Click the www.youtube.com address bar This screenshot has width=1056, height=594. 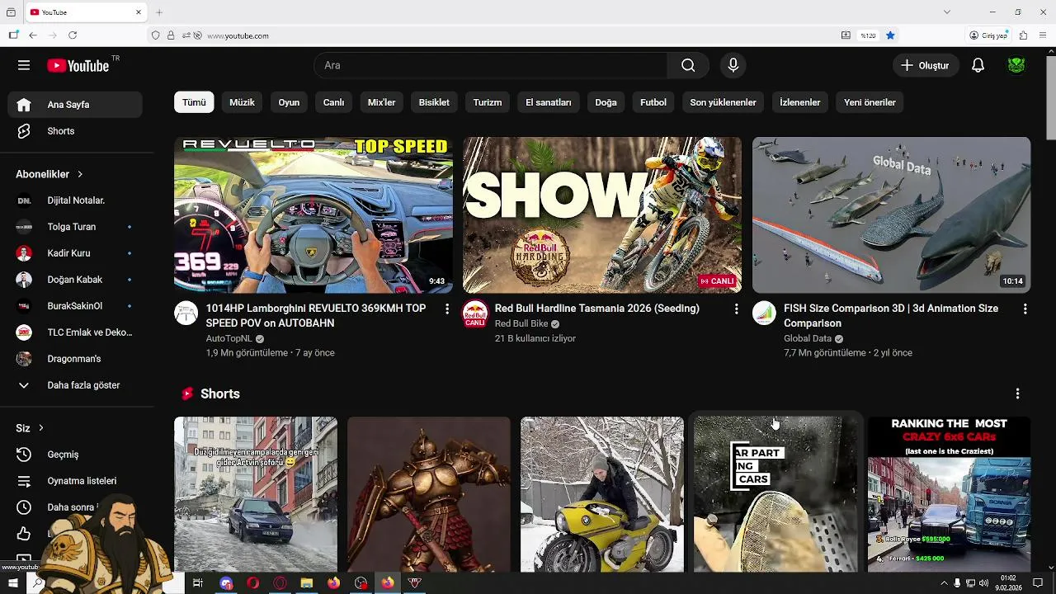tap(520, 35)
